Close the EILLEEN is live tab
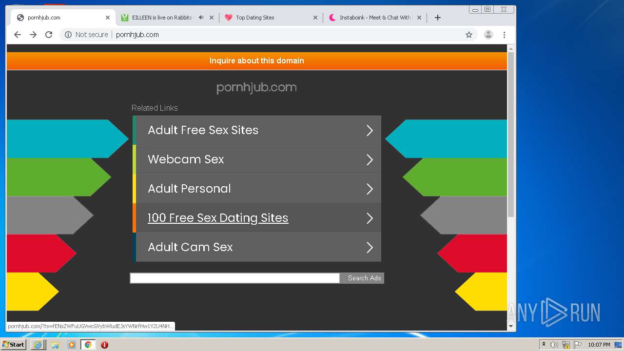Viewport: 624px width, 351px height. [x=212, y=18]
